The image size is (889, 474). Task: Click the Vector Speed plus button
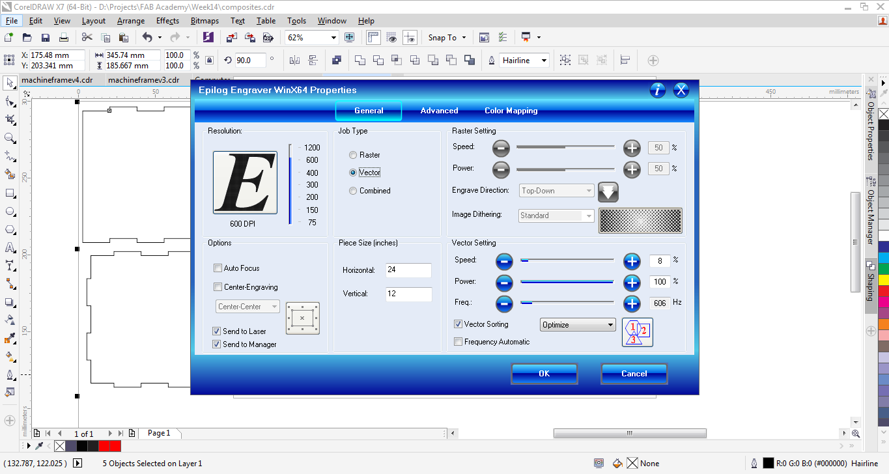(632, 262)
